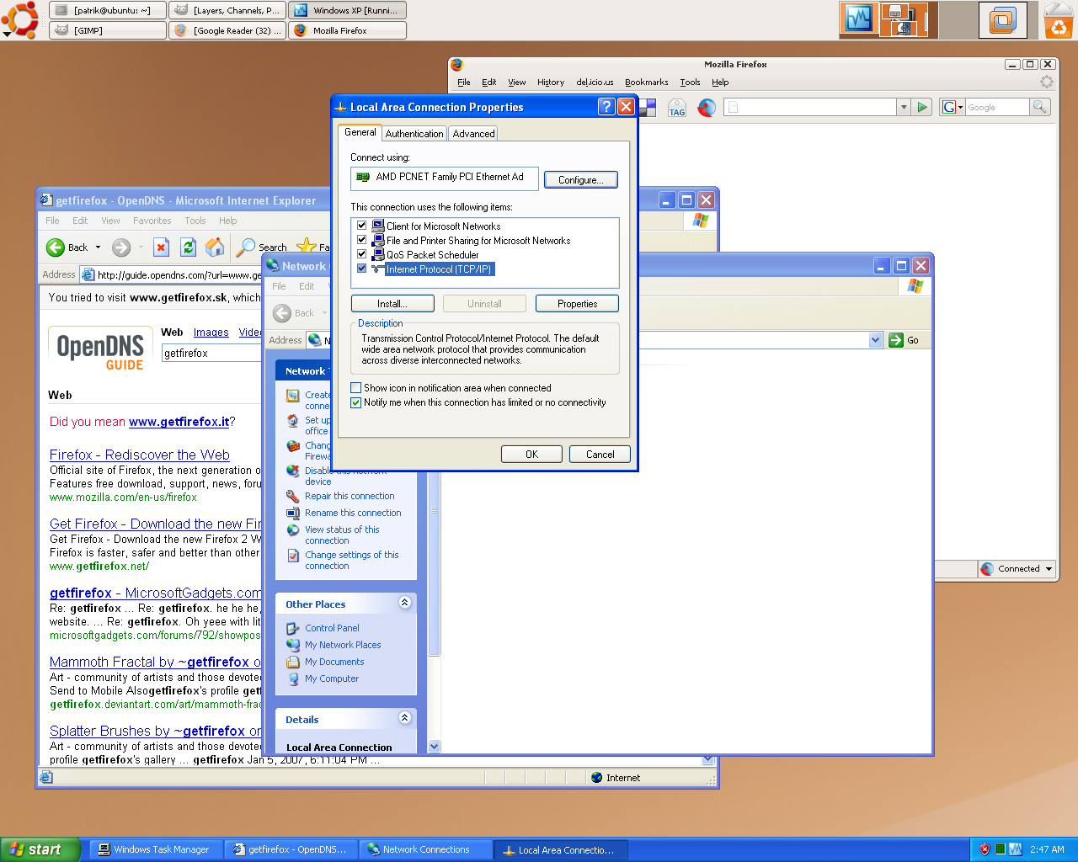Click the My Documents folder icon
Image resolution: width=1078 pixels, height=862 pixels.
click(x=292, y=662)
